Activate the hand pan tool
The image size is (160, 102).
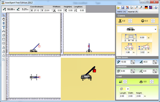[x=3, y=19]
